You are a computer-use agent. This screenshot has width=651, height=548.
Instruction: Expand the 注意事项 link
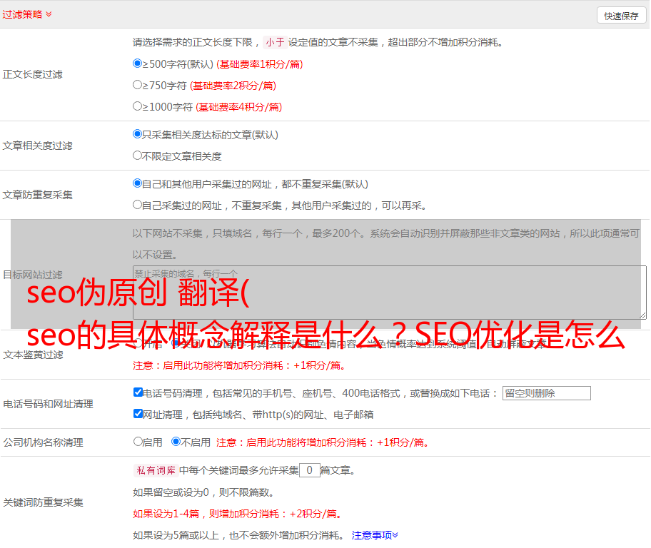click(x=375, y=535)
